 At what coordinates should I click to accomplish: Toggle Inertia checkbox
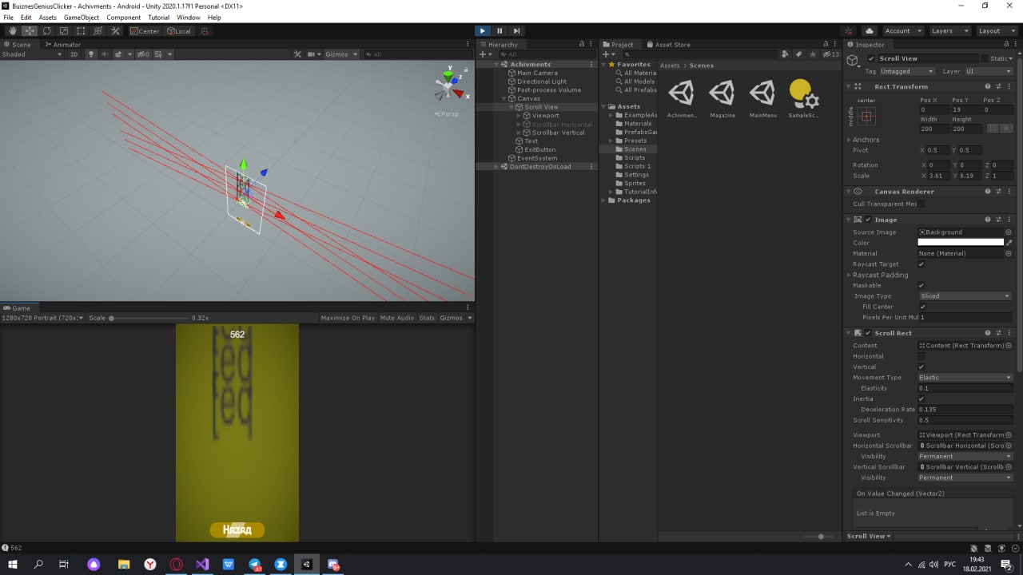[921, 399]
